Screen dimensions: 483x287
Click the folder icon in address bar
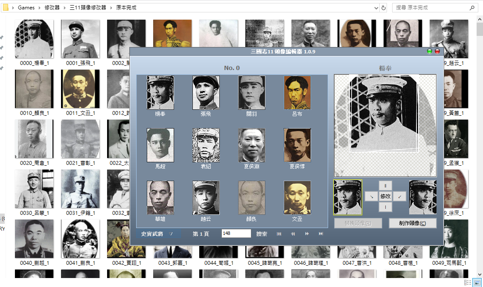6,7
